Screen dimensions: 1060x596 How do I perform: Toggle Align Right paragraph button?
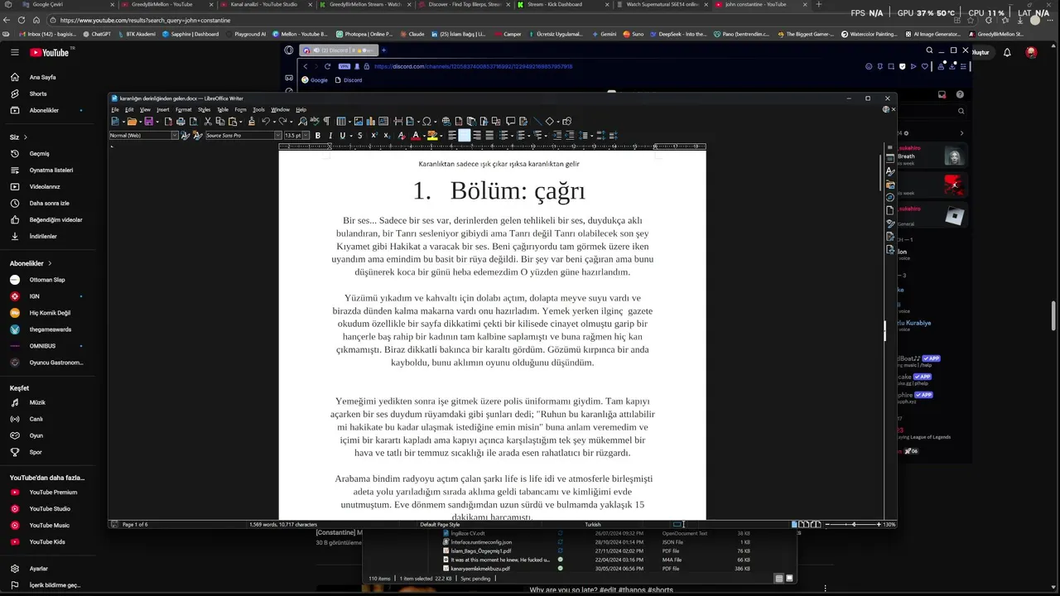click(x=477, y=135)
